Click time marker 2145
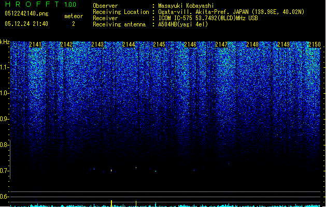Screen dimensions: 326x207 (x=159, y=45)
